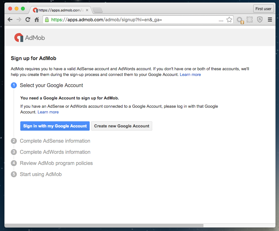The image size is (279, 231).
Task: Click the step 2 number circle
Action: (14, 141)
